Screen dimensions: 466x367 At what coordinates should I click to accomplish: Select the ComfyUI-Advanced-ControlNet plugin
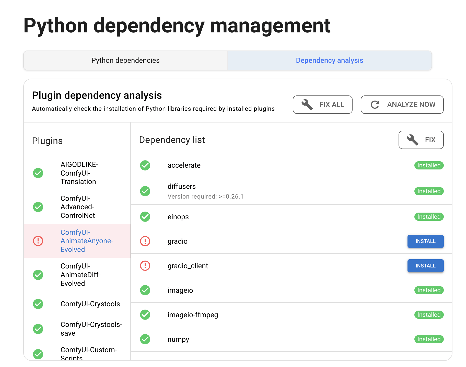pyautogui.click(x=78, y=207)
